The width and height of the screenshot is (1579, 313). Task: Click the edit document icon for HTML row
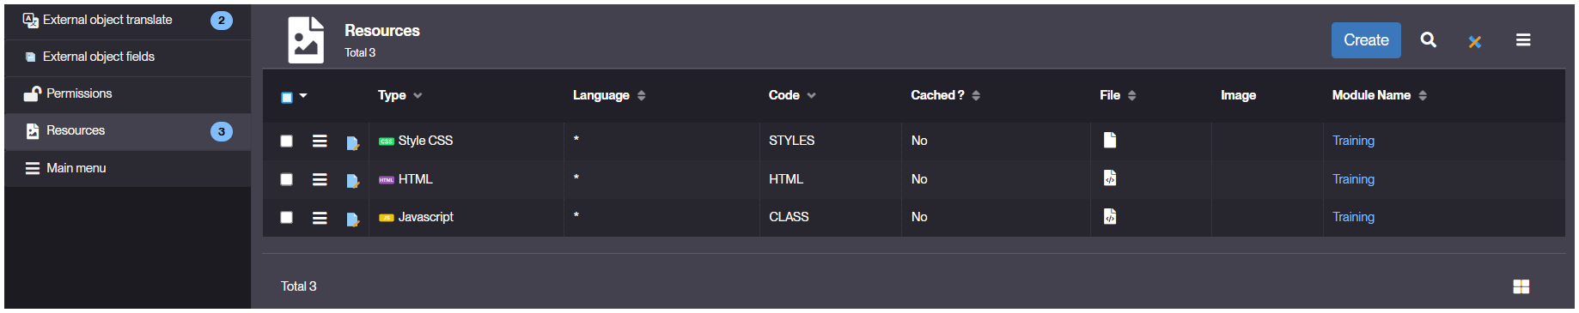click(352, 181)
